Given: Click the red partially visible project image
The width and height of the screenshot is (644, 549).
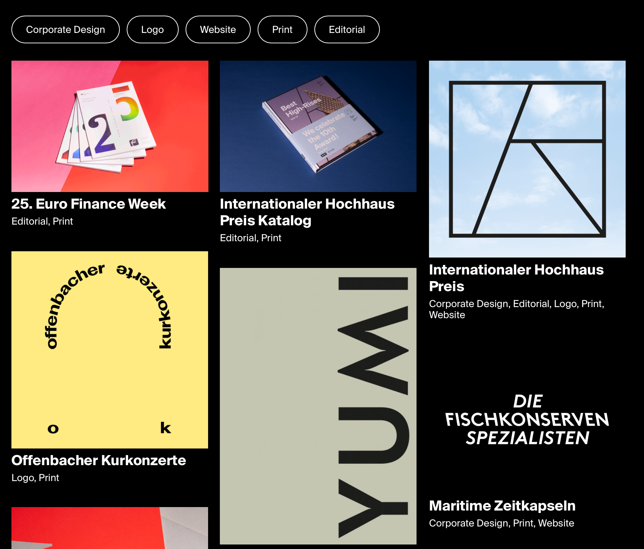Looking at the screenshot, I should coord(110,528).
